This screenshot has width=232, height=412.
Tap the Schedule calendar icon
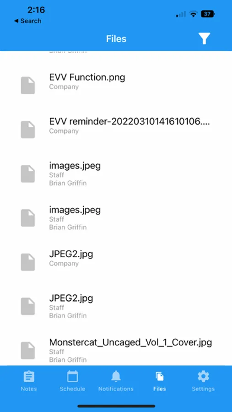point(72,376)
